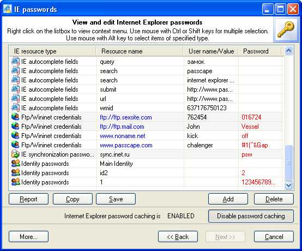This screenshot has width=302, height=251.
Task: Click Disable password caching button
Action: point(251,216)
